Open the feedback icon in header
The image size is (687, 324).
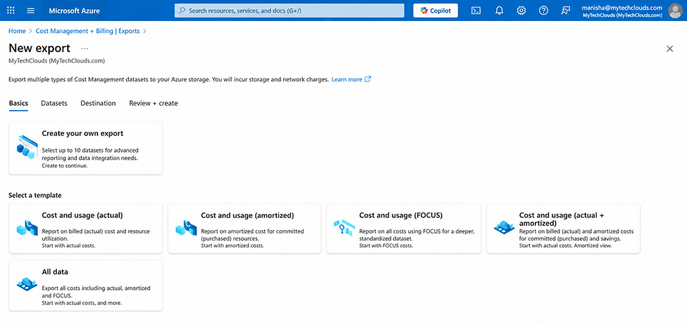pos(566,11)
